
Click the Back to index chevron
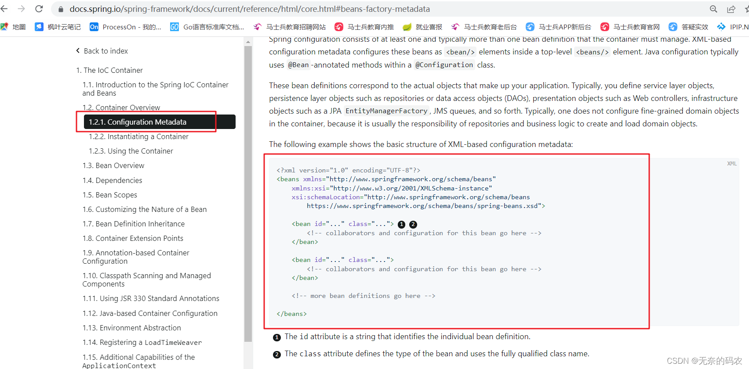pos(78,50)
